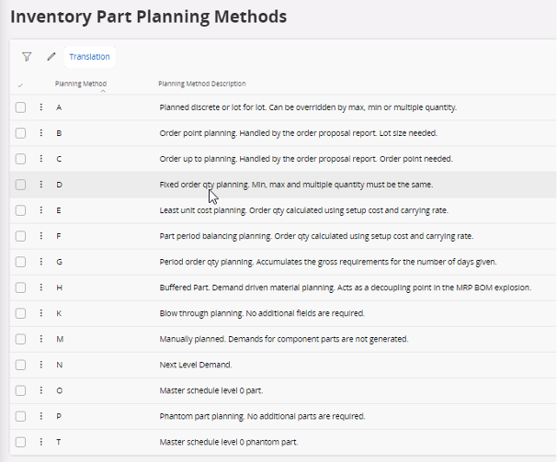Open three-dot menu for method H
The image size is (557, 462).
click(x=41, y=287)
